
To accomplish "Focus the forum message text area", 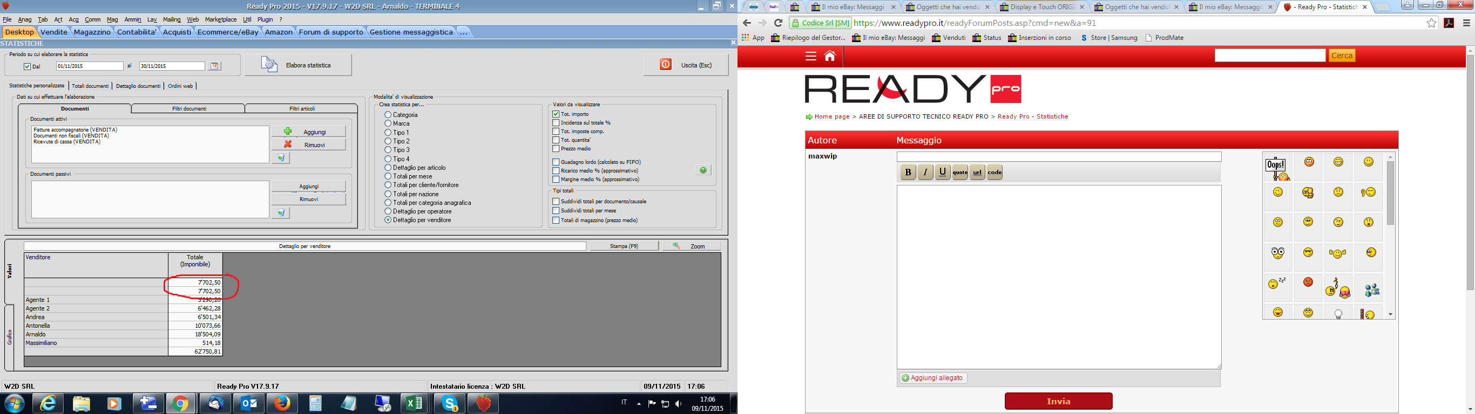I will click(x=1059, y=277).
